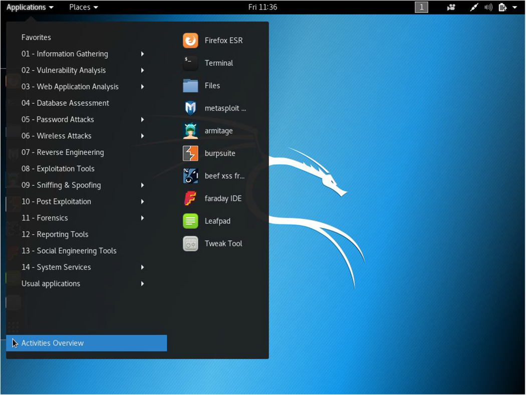Click the volume speaker icon in the top bar
The image size is (526, 395).
click(488, 7)
